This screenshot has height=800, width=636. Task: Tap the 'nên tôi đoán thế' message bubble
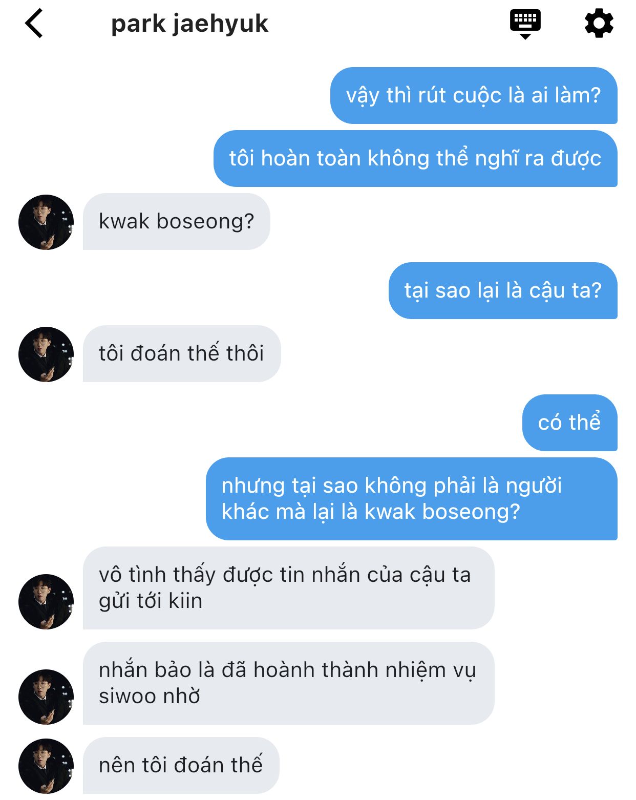pyautogui.click(x=181, y=766)
